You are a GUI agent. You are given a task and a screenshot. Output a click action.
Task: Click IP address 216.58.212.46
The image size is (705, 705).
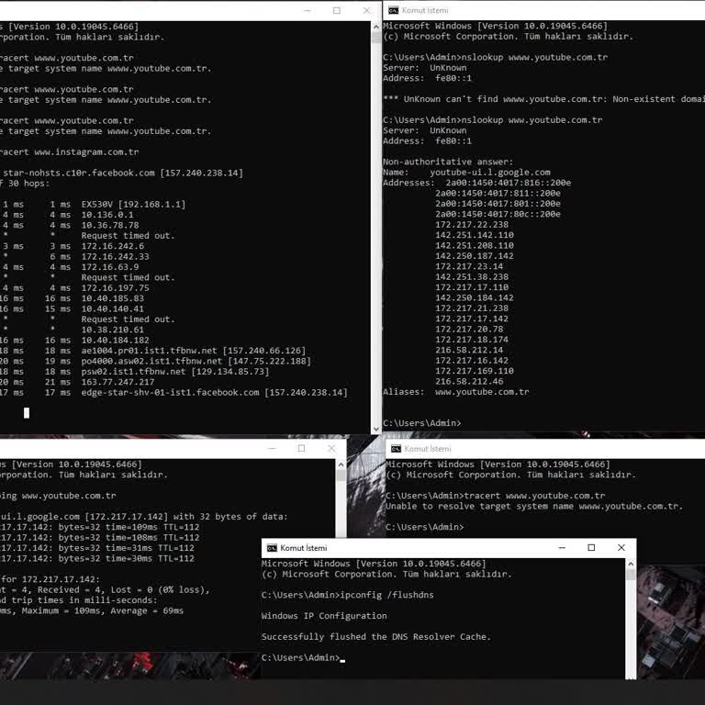[469, 381]
